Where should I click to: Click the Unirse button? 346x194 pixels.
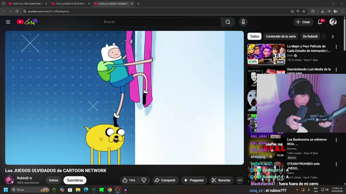[54, 180]
